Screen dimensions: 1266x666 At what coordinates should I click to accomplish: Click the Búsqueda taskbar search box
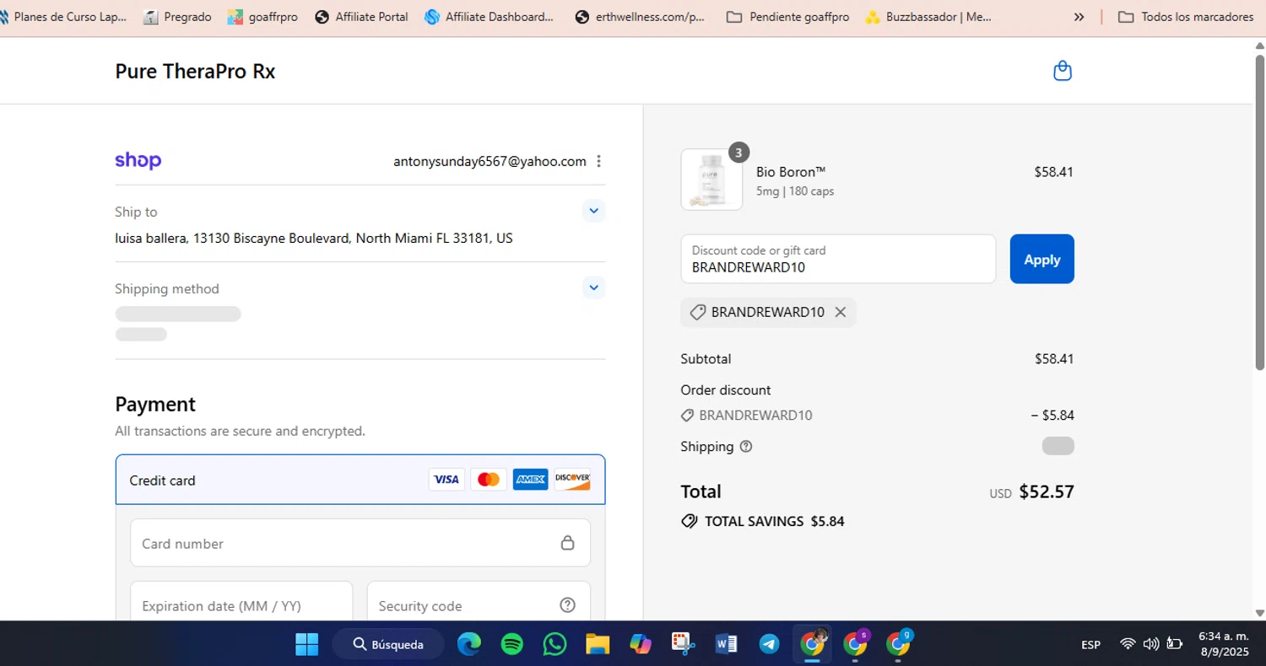click(388, 644)
